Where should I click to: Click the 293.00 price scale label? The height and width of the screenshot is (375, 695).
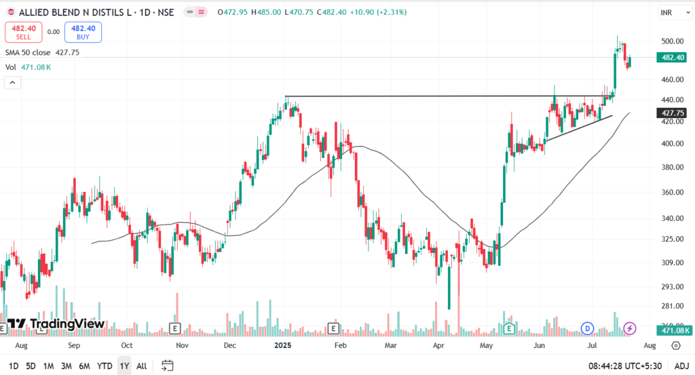673,287
